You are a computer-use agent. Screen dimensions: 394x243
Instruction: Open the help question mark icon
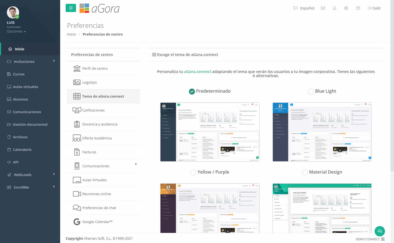[x=358, y=8]
